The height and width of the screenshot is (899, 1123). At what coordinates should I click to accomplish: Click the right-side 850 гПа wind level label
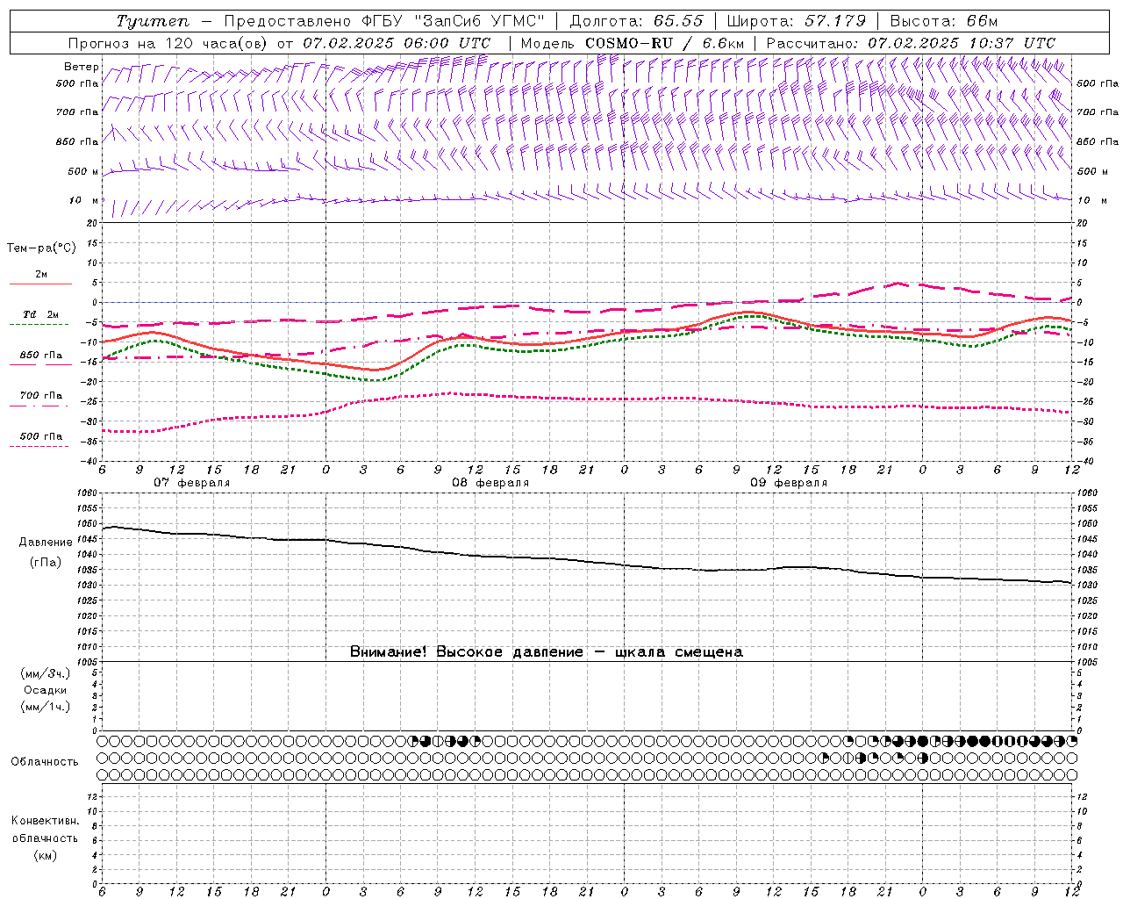point(1098,141)
